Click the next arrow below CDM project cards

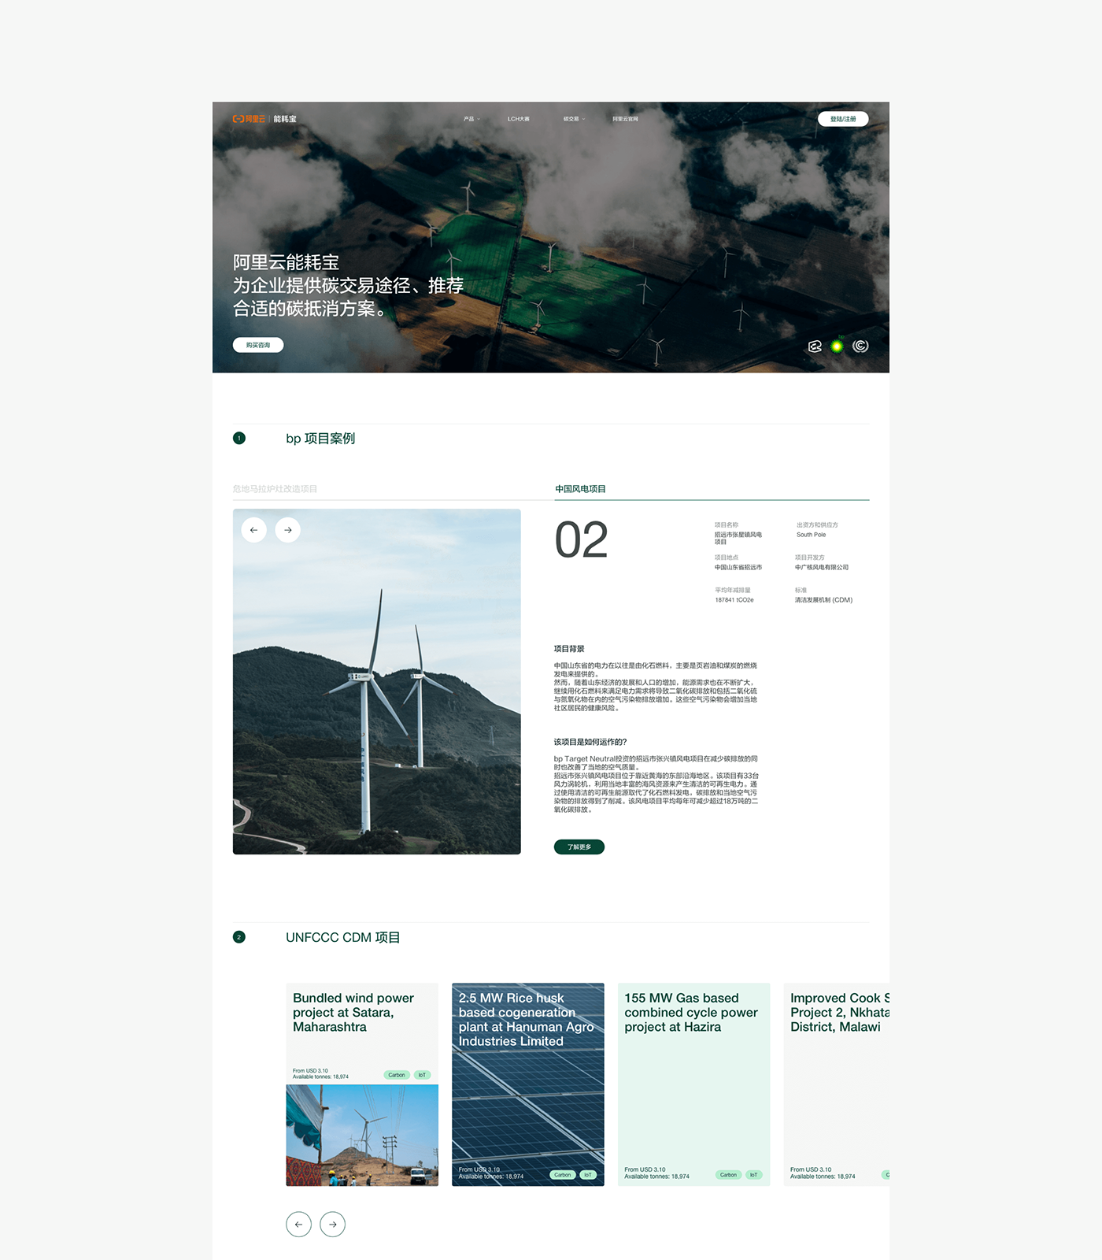[333, 1224]
